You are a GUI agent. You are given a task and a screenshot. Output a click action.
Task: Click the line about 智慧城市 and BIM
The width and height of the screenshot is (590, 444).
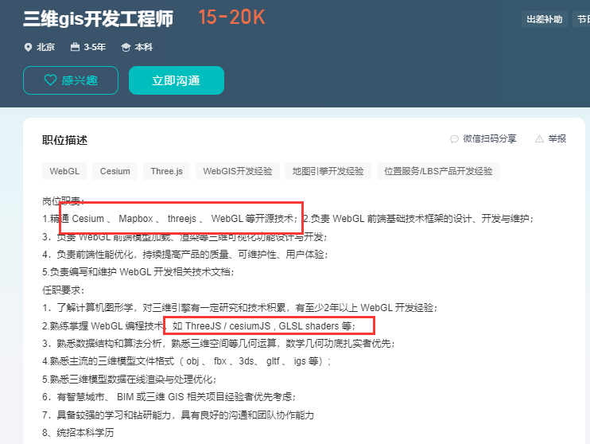[x=169, y=397]
